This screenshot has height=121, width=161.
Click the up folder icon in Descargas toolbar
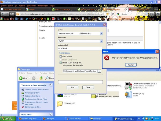pyautogui.click(x=41, y=78)
